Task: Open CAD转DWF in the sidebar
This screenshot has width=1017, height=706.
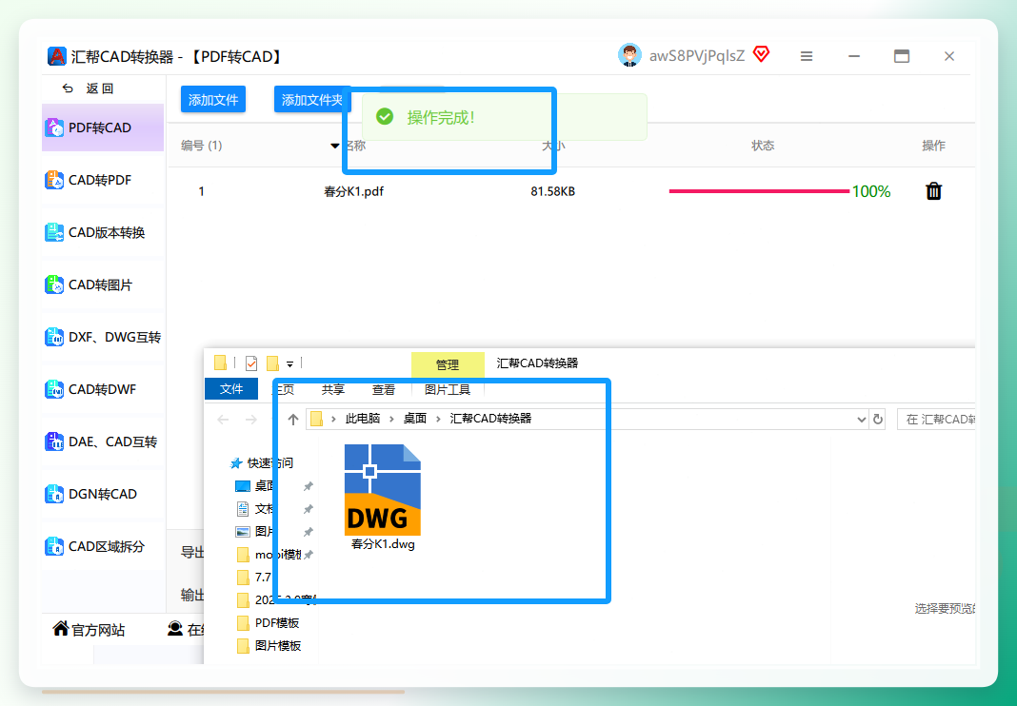Action: point(103,389)
